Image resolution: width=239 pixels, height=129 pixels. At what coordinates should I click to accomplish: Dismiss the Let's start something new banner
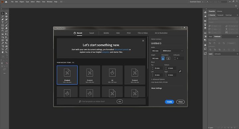click(143, 41)
